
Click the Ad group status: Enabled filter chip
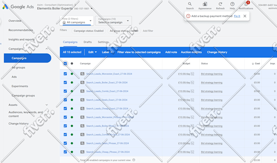point(124,31)
